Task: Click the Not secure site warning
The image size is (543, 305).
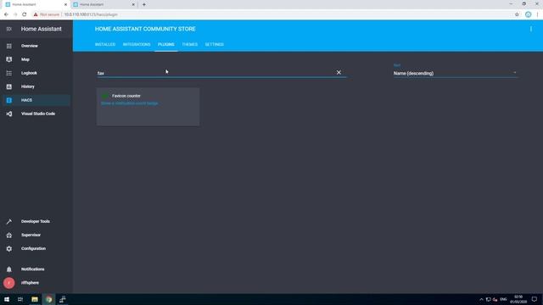Action: (47, 14)
